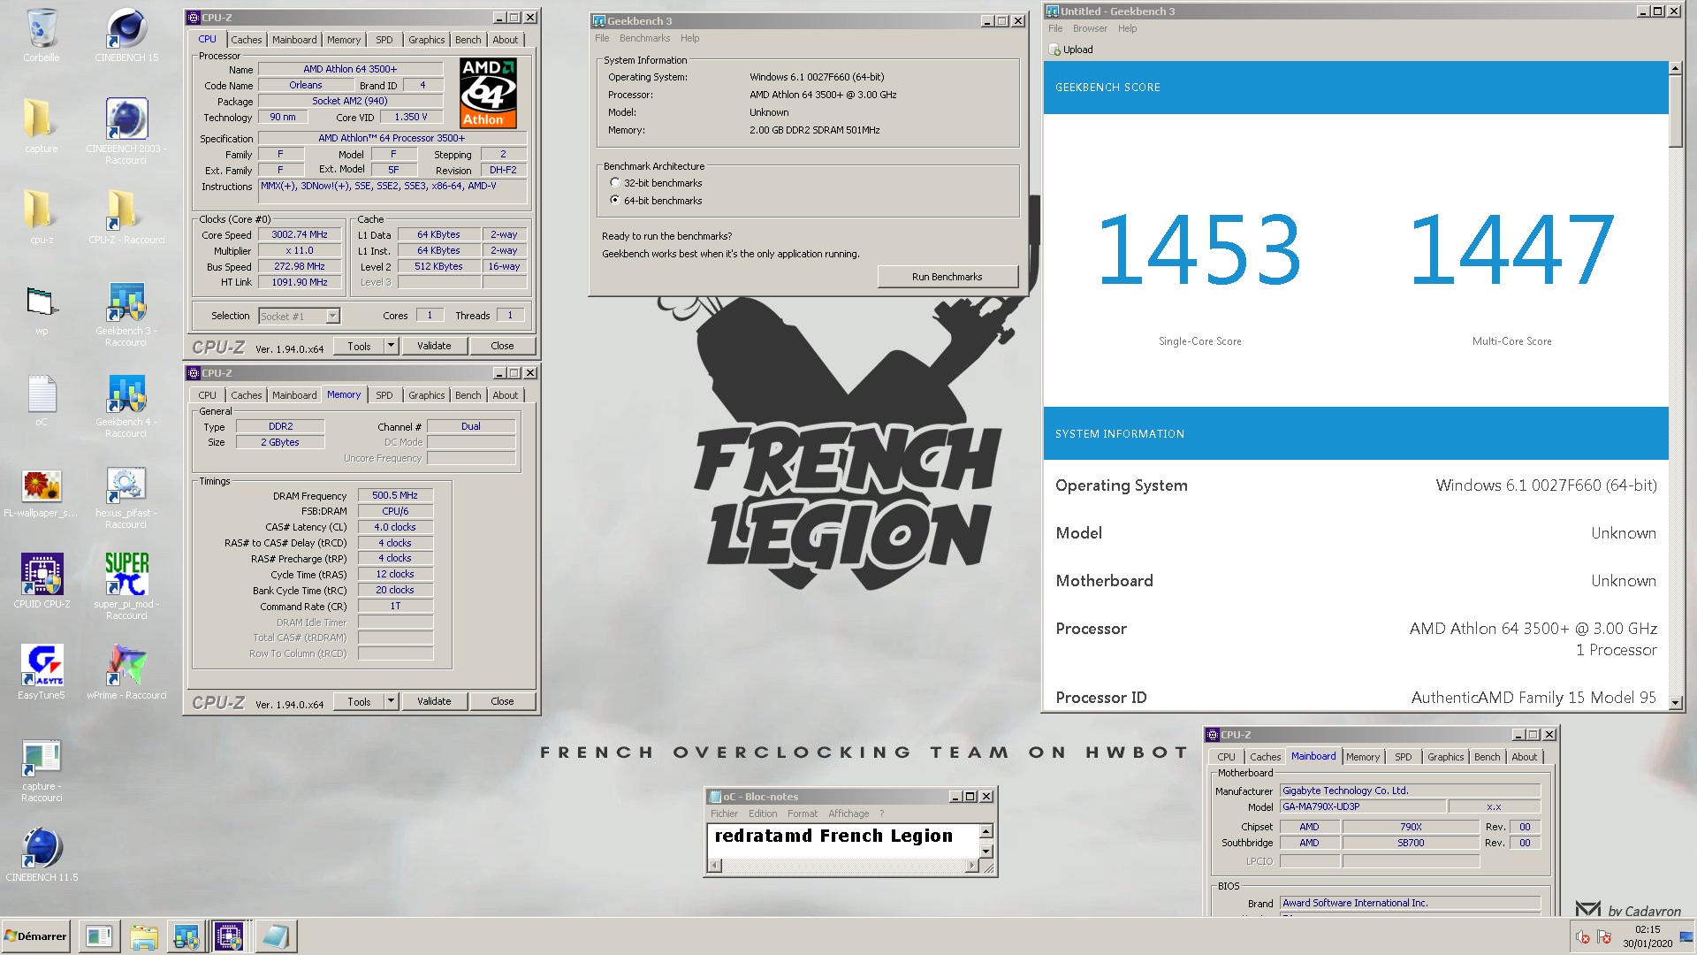Click the 1447 Multi-Core Score value
The height and width of the screenshot is (955, 1697).
click(x=1511, y=250)
